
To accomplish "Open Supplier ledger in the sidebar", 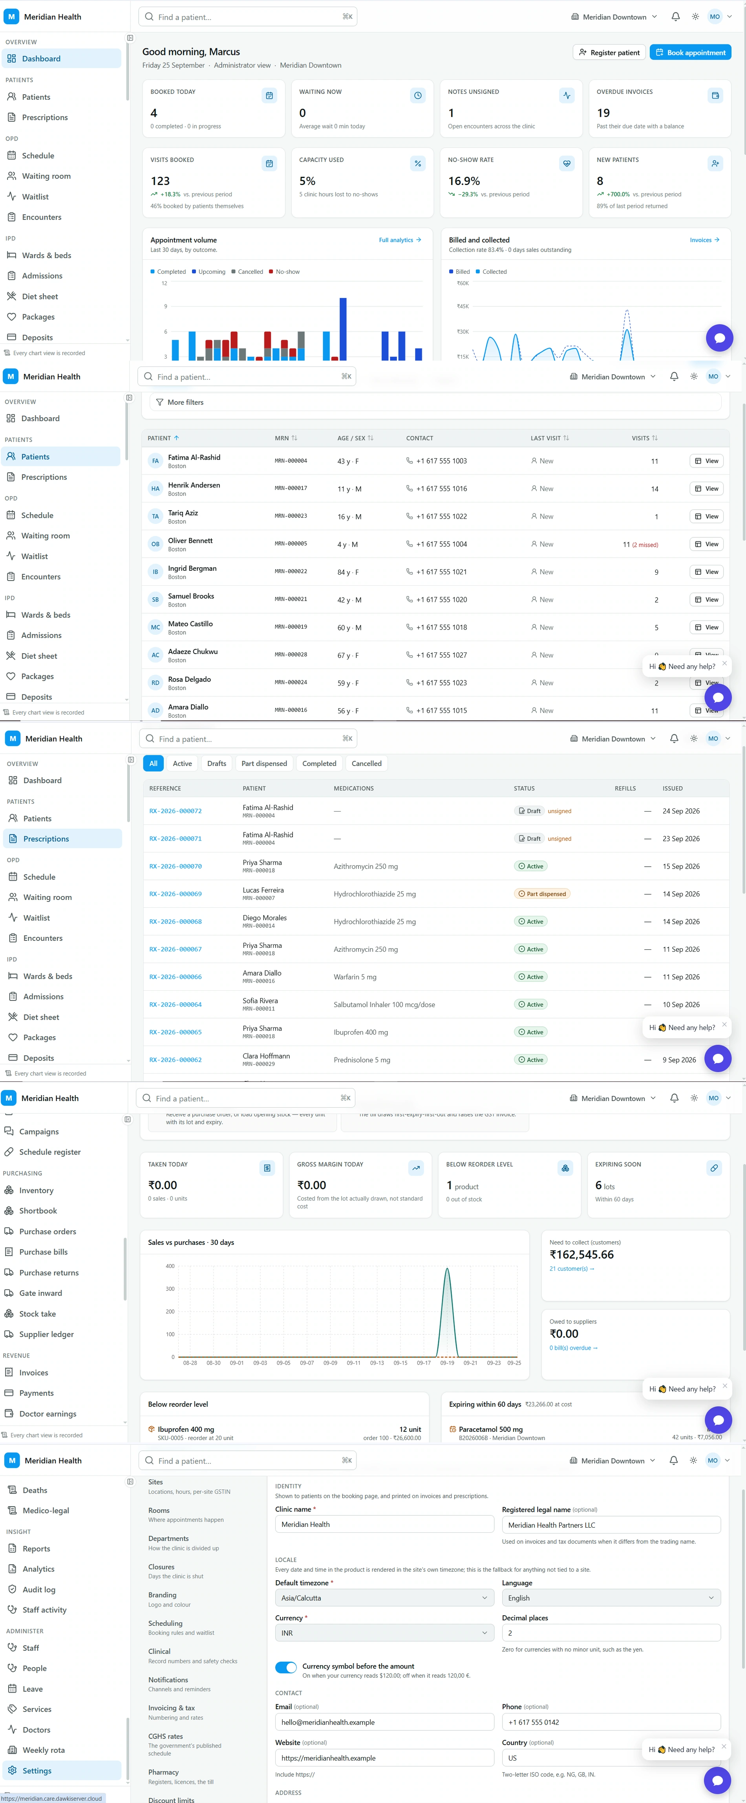I will point(46,1334).
